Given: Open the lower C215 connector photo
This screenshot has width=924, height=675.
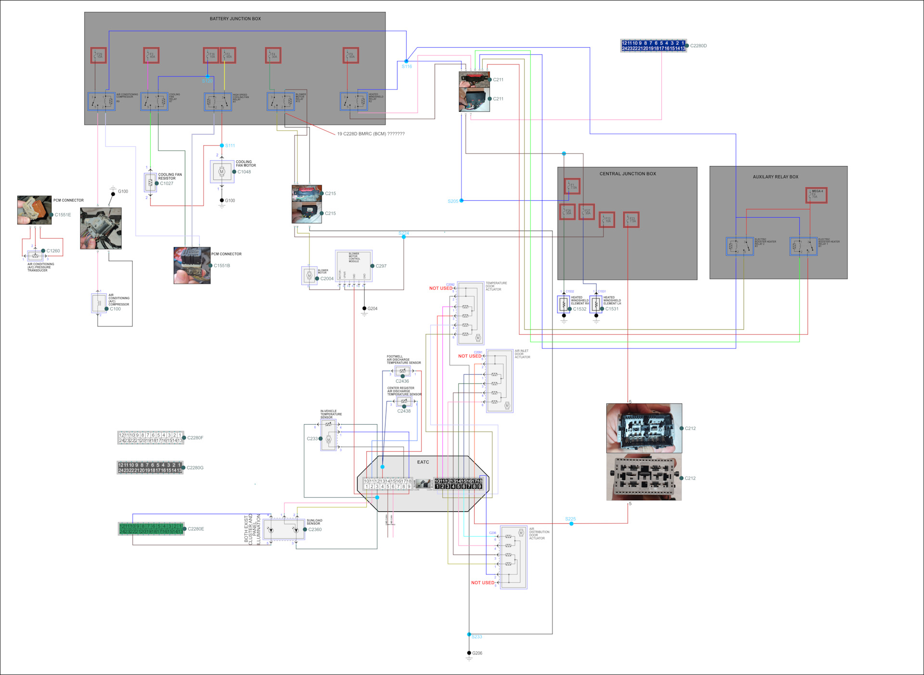Looking at the screenshot, I should click(x=307, y=213).
